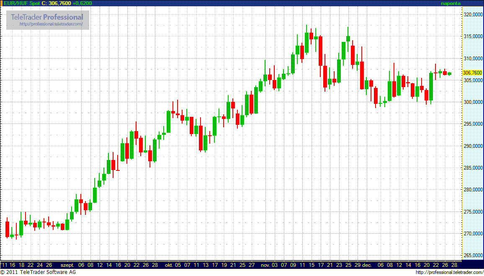The width and height of the screenshot is (484, 276).
Task: Click the © 2011 TeleTrader Software AG copyright
Action: point(38,272)
